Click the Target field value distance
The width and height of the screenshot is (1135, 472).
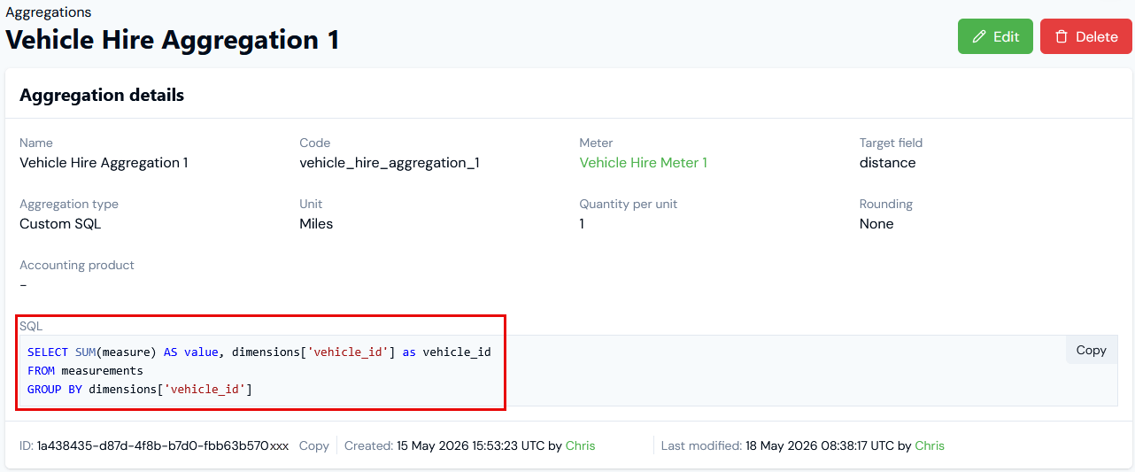point(887,163)
